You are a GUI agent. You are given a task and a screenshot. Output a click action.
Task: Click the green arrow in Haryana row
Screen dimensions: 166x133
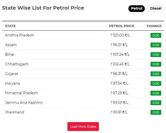(111, 83)
